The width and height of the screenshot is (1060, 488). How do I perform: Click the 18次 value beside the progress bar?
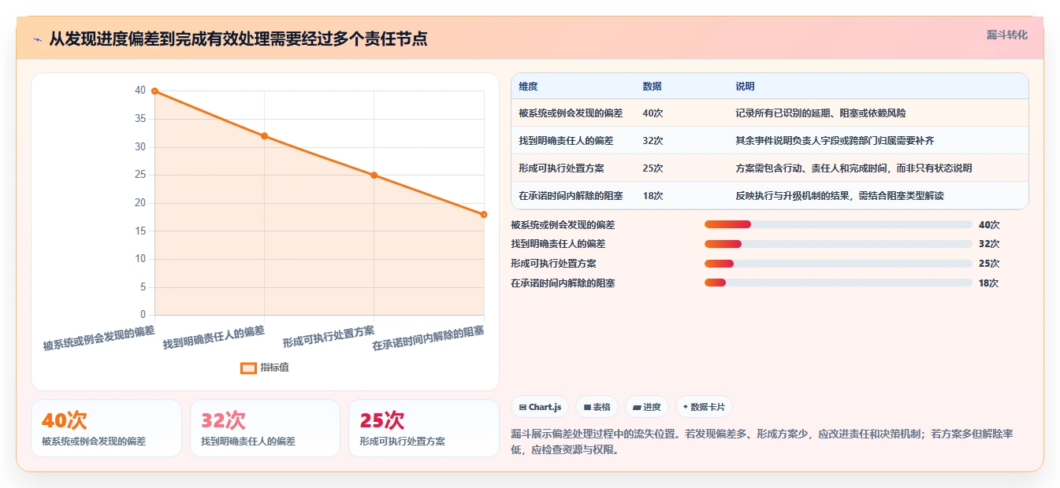(x=988, y=283)
